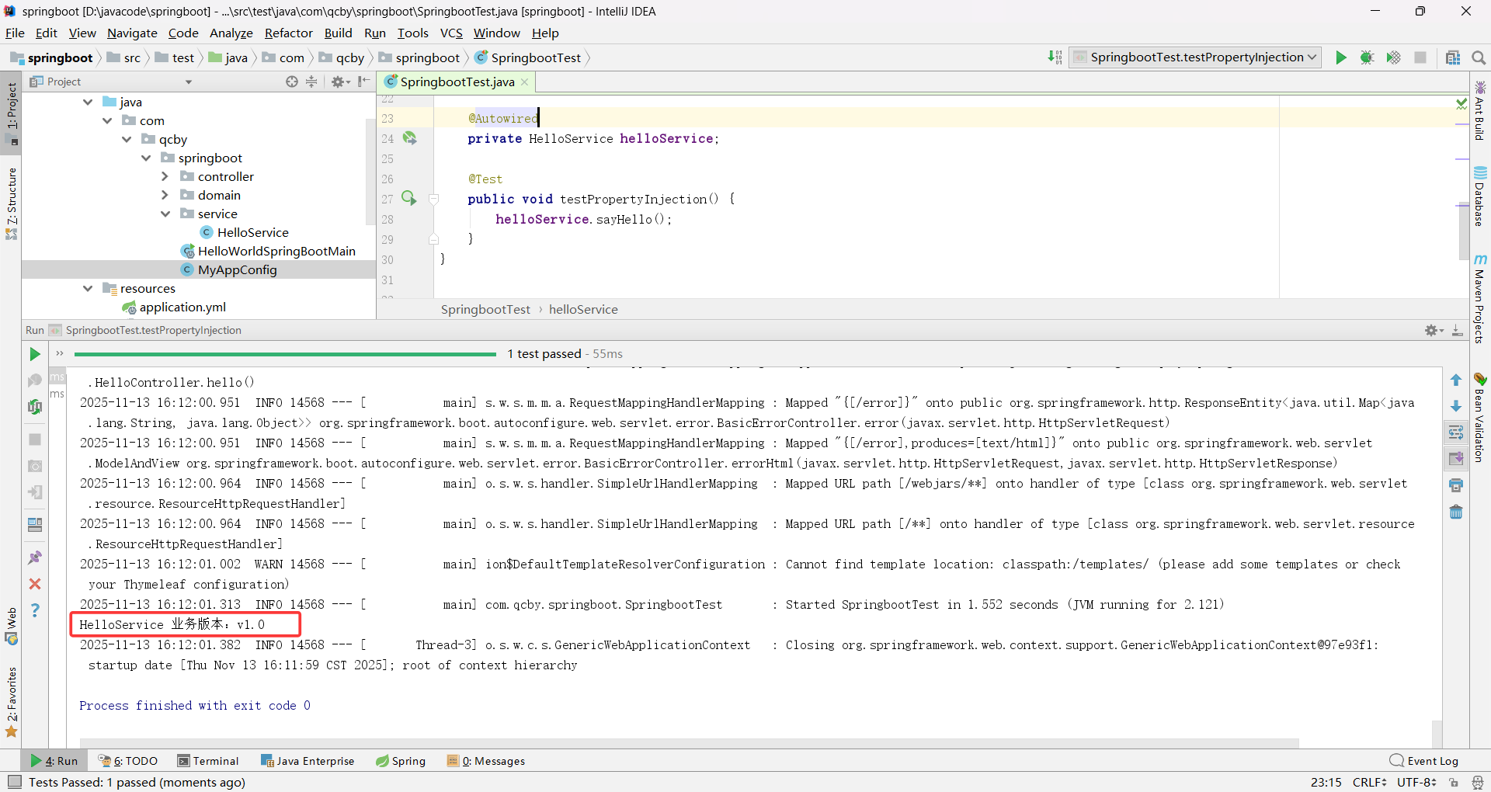Open Event Log
The height and width of the screenshot is (792, 1491).
[x=1424, y=761]
